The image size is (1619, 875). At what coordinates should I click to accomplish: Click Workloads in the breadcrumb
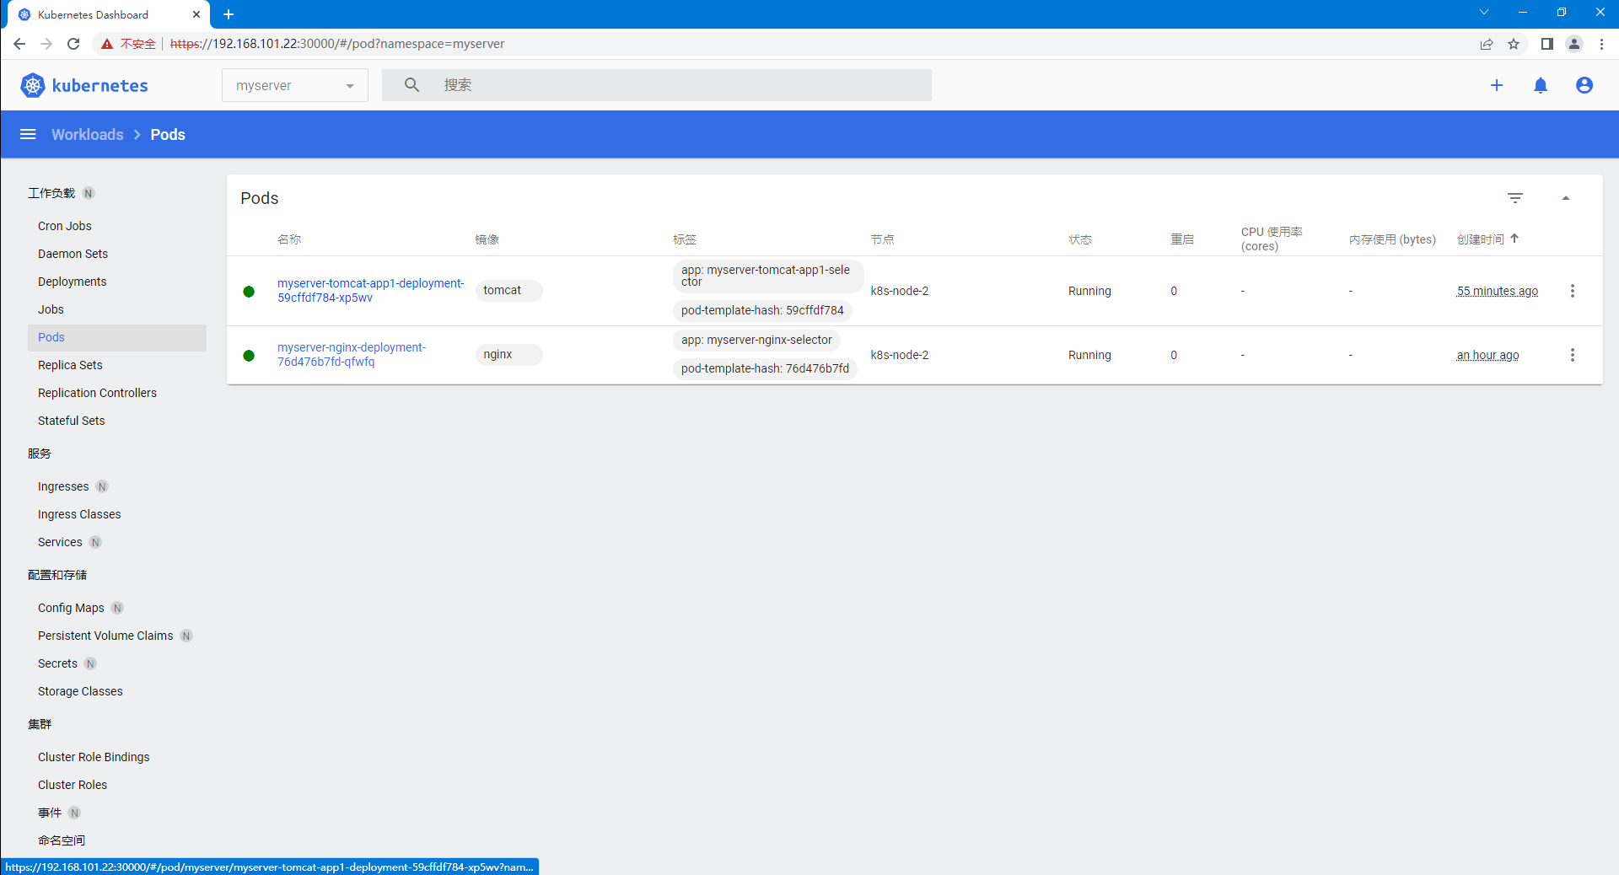pos(88,135)
